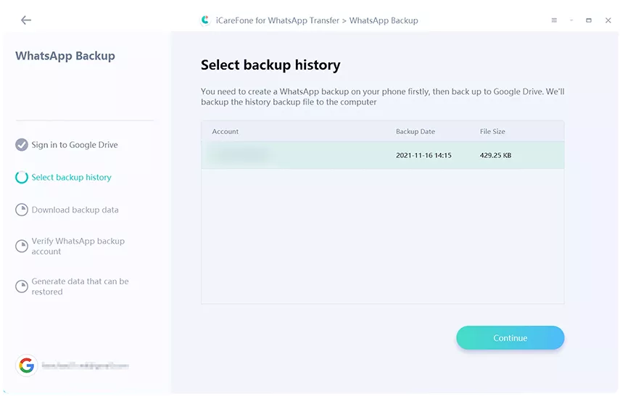Click the Verify WhatsApp backup step icon
Image resolution: width=620 pixels, height=396 pixels.
22,247
